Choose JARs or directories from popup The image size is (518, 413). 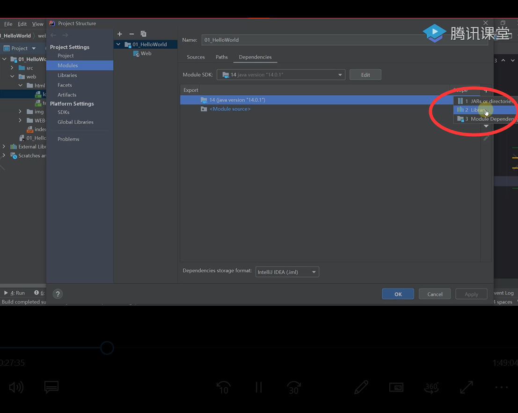[486, 101]
